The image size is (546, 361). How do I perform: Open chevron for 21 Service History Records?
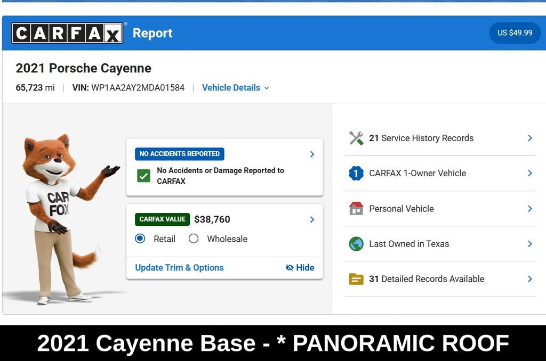[529, 138]
